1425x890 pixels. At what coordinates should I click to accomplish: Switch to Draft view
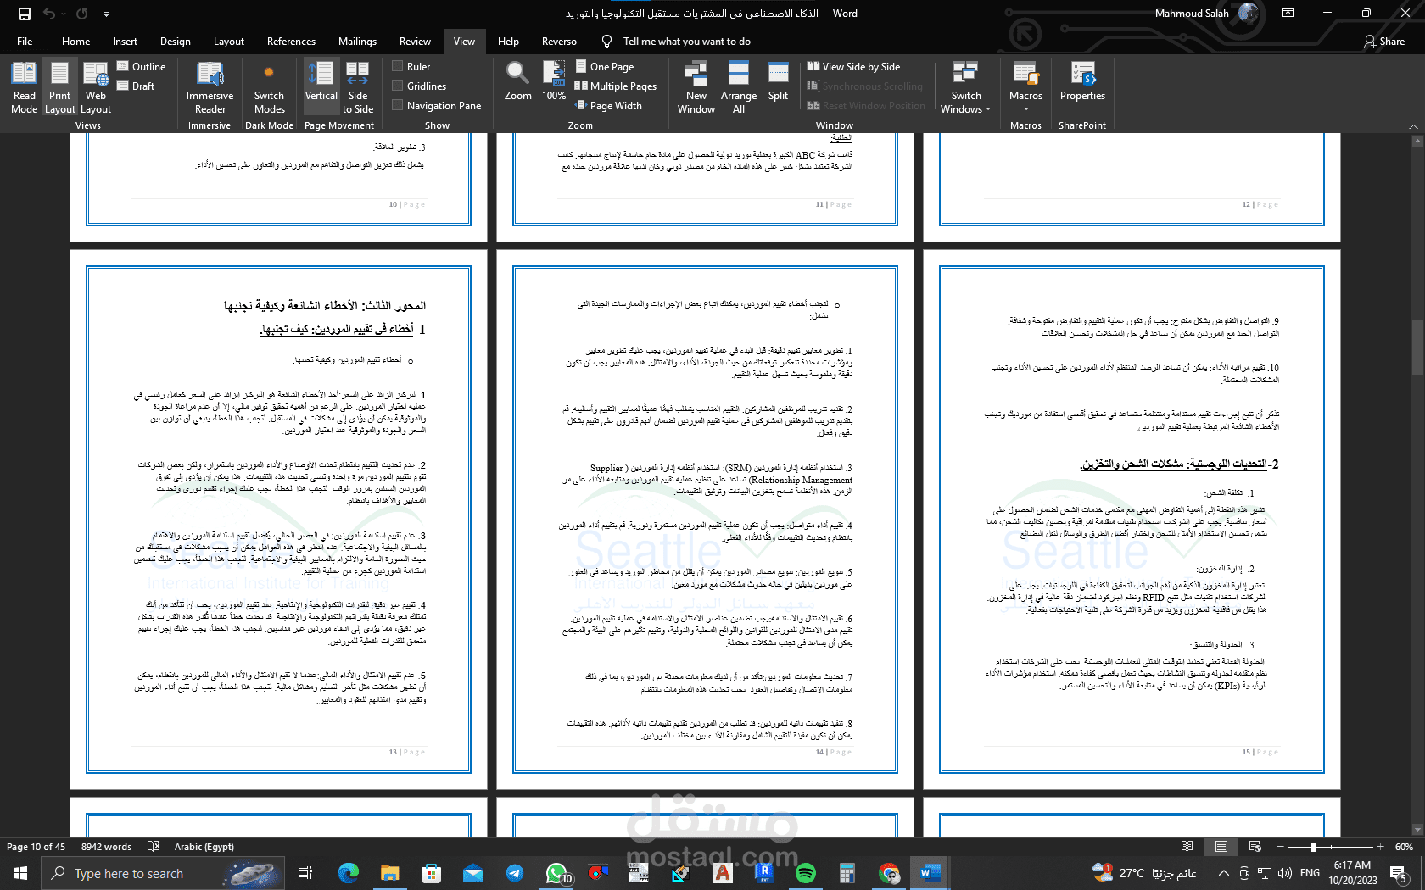(x=136, y=86)
